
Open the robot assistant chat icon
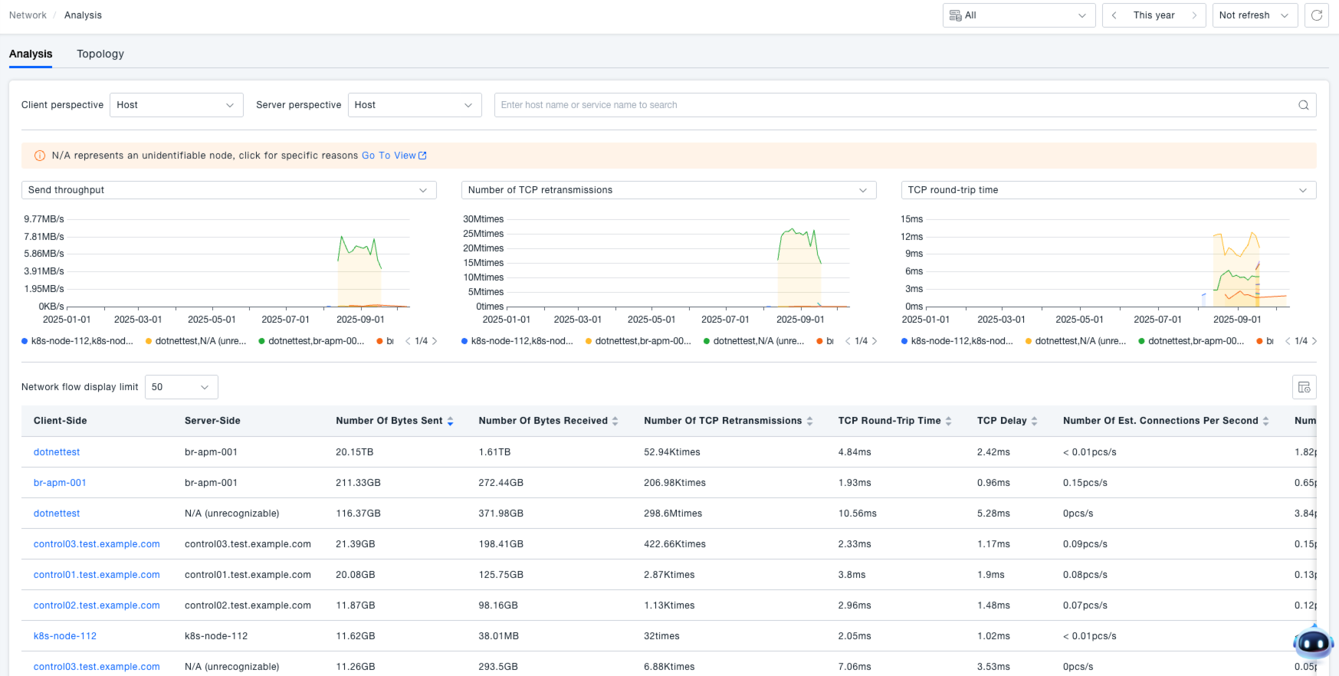[1313, 643]
